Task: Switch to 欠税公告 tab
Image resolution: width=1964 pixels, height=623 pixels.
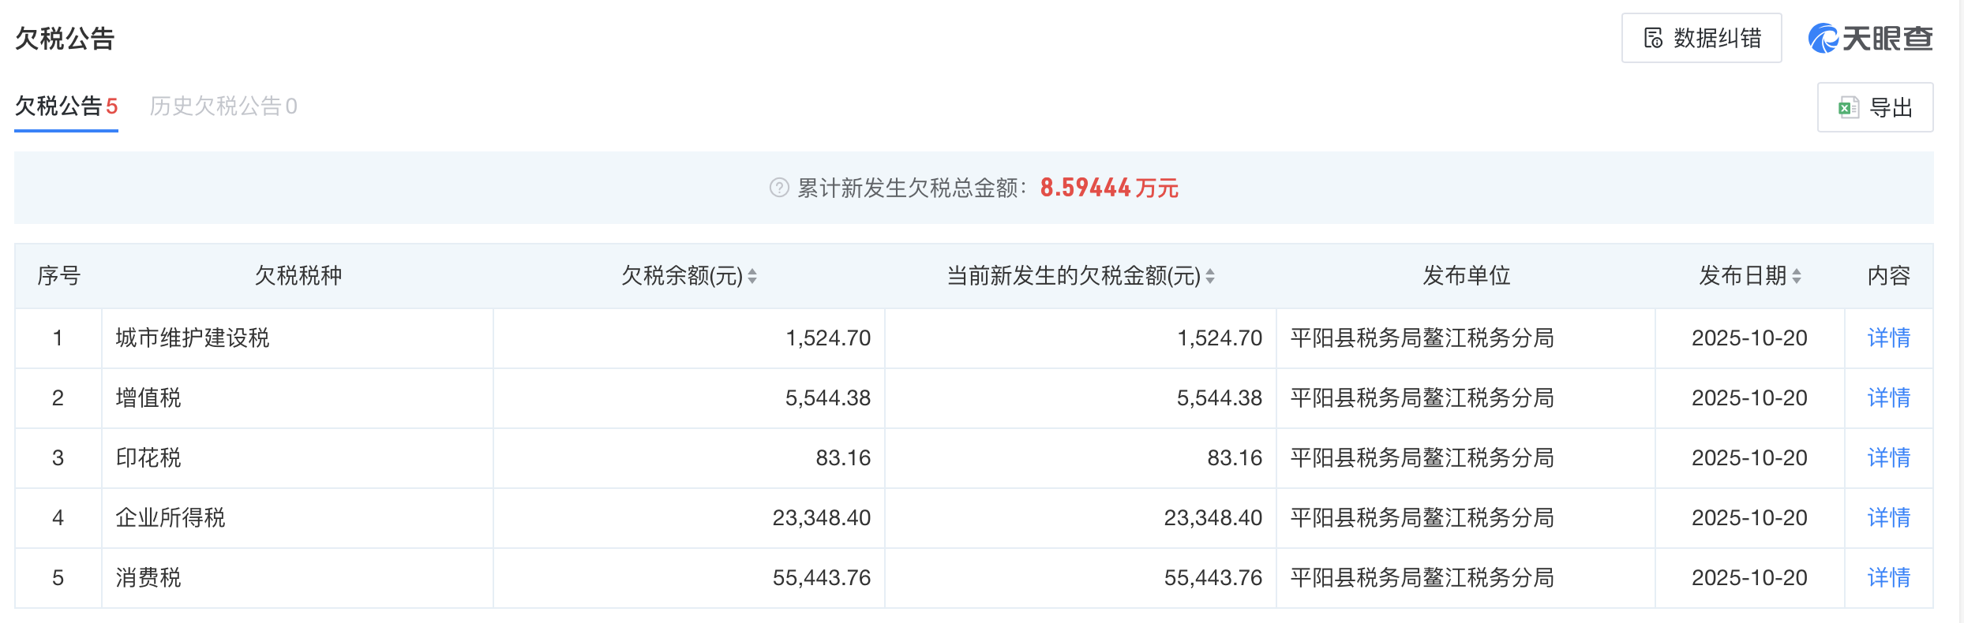Action: 66,106
